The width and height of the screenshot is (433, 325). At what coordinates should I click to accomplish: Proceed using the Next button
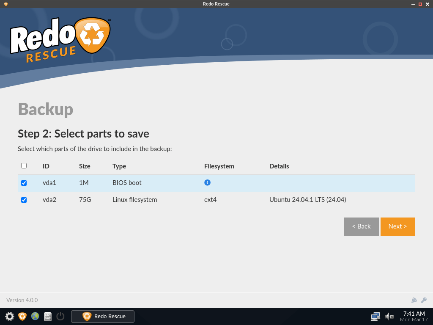(x=397, y=226)
